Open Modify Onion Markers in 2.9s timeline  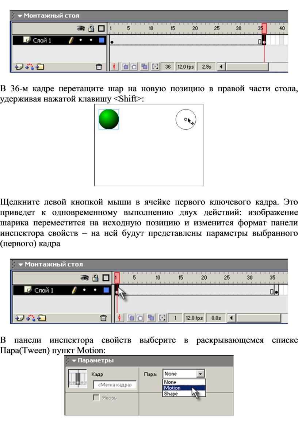155,66
